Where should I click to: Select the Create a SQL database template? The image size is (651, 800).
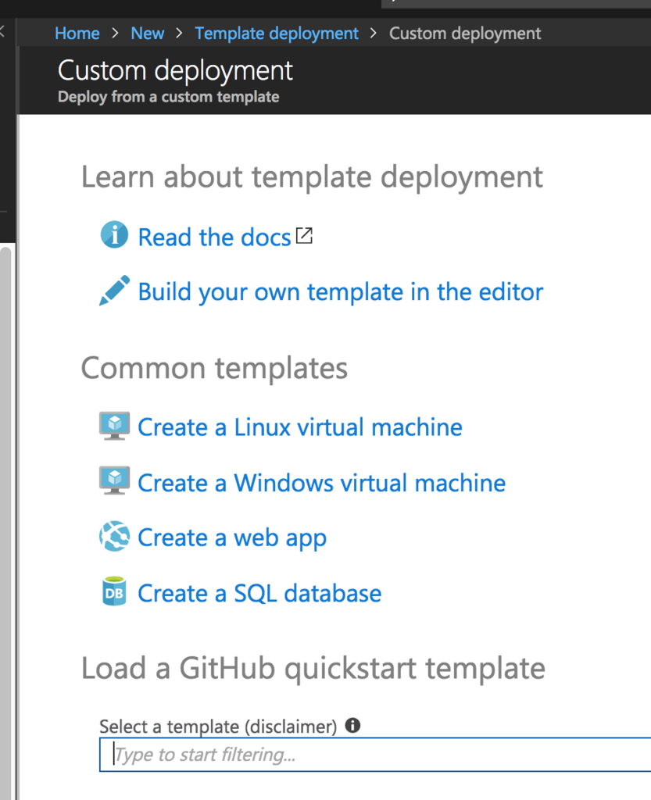tap(259, 594)
